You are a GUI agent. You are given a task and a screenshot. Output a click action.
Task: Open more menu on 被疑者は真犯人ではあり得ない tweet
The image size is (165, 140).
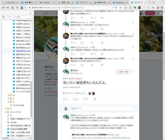click(x=133, y=23)
